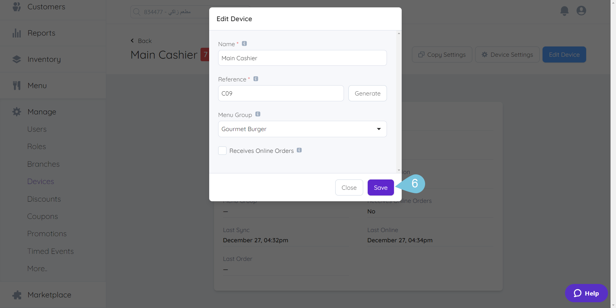Screen dimensions: 616x308
Task: Open the Marketplace storefront icon
Action: (x=16, y=295)
